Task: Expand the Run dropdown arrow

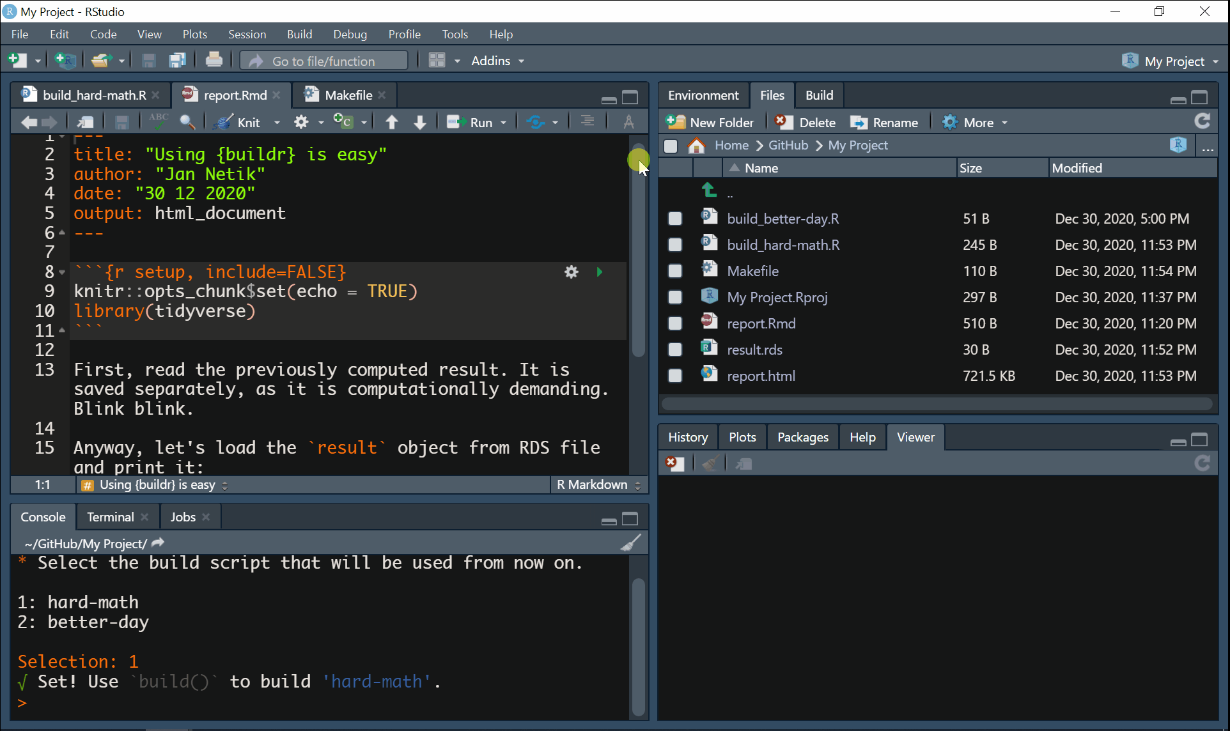Action: coord(504,123)
